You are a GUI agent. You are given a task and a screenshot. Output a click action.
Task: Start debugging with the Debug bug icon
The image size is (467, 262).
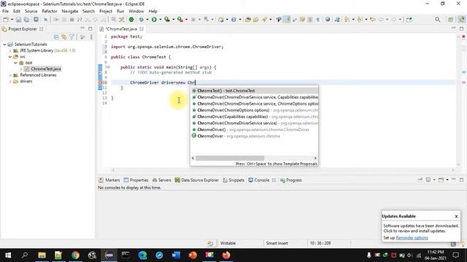[141, 20]
